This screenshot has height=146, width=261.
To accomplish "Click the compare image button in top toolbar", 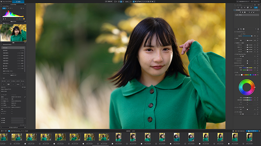I will pyautogui.click(x=109, y=2).
